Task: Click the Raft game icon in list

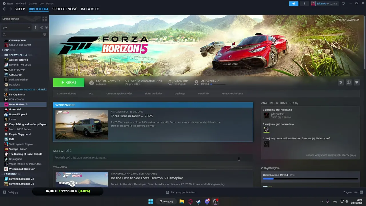Action: pos(6,139)
